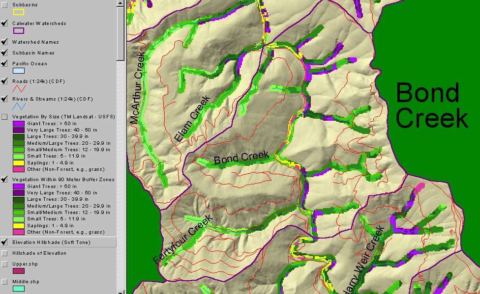The width and height of the screenshot is (480, 294).
Task: Click the blue Rivers & Streams line symbol
Action: (x=18, y=107)
